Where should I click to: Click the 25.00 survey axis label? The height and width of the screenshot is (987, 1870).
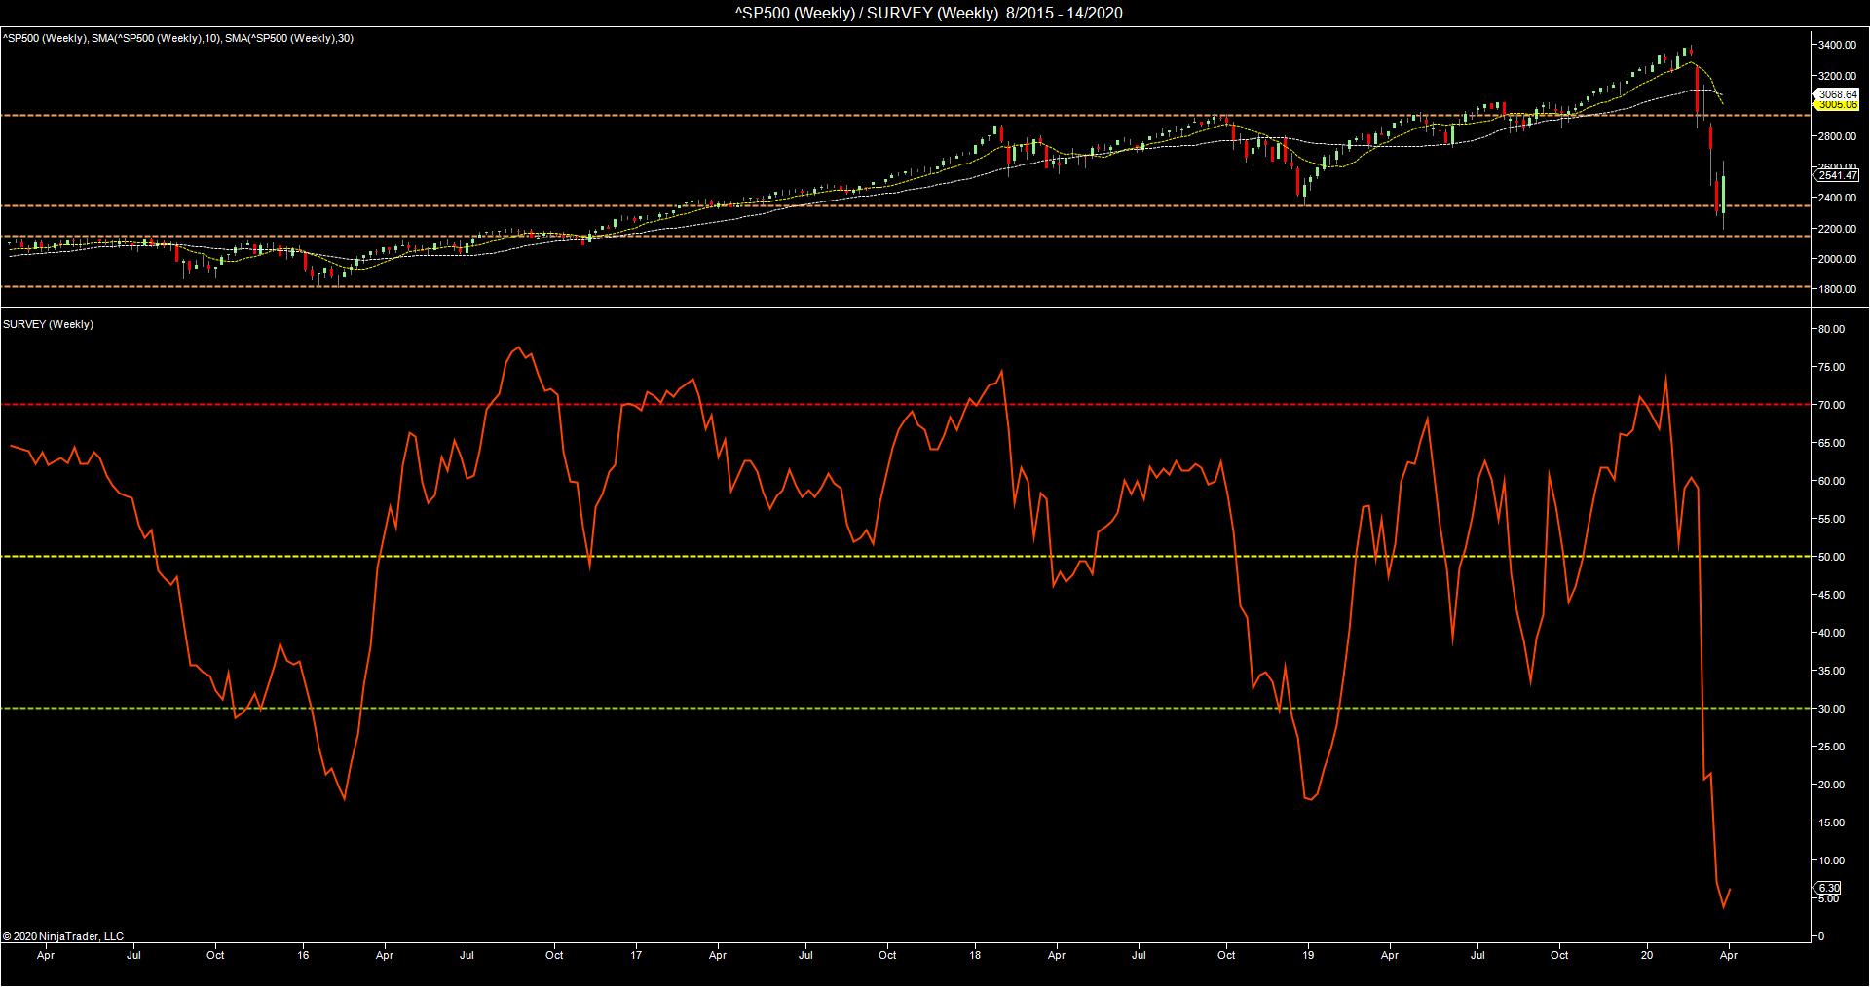click(x=1831, y=747)
